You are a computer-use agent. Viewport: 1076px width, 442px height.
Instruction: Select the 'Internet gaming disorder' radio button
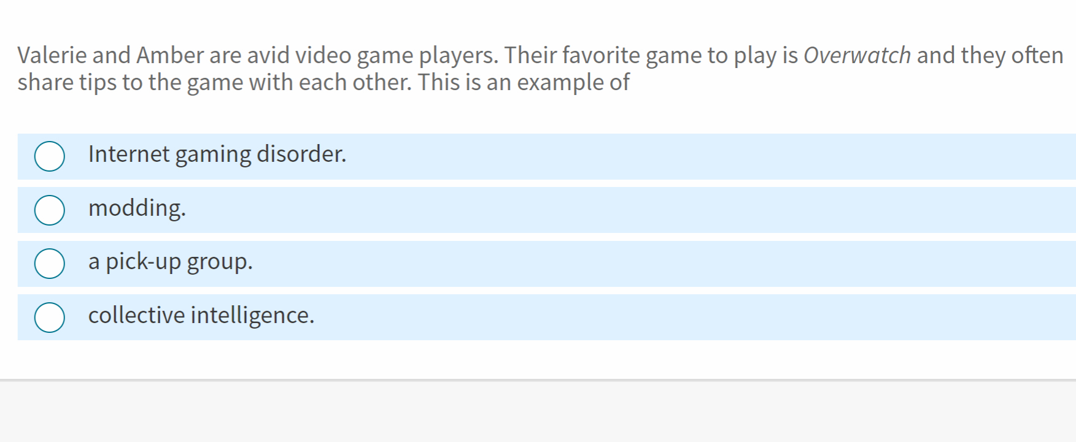pyautogui.click(x=50, y=156)
